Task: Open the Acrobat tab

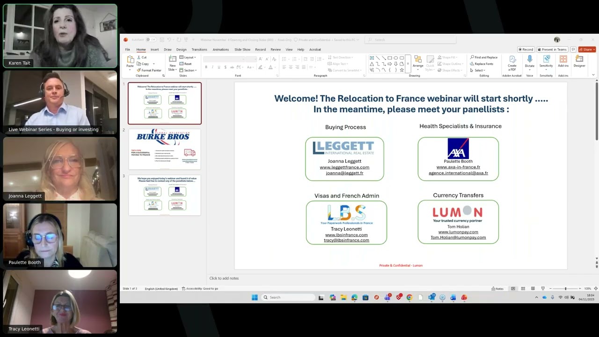Action: coord(315,49)
